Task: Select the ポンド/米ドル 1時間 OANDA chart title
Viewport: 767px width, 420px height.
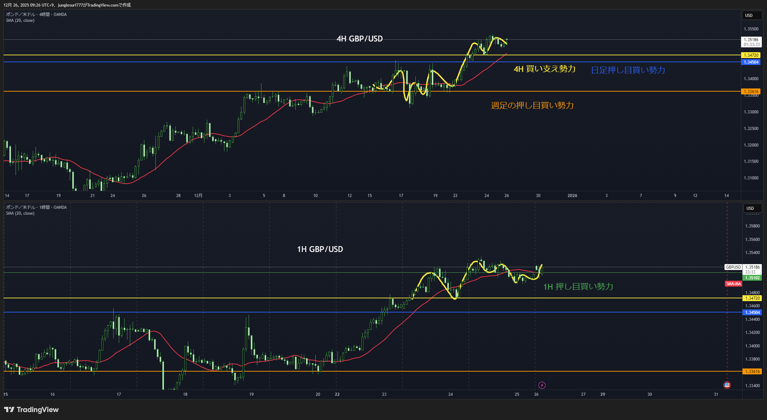Action: click(36, 207)
